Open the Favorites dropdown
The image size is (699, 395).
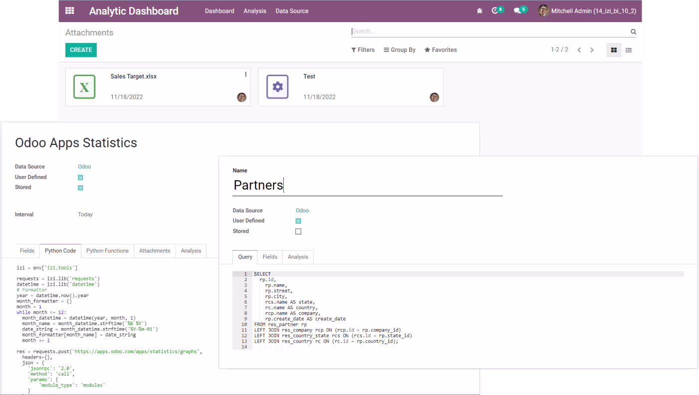(x=441, y=50)
